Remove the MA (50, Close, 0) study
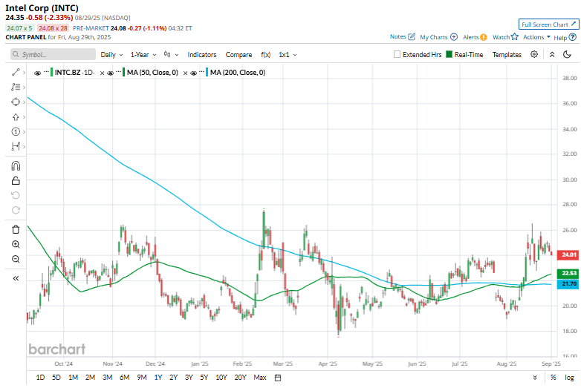The height and width of the screenshot is (388, 581). (x=185, y=73)
